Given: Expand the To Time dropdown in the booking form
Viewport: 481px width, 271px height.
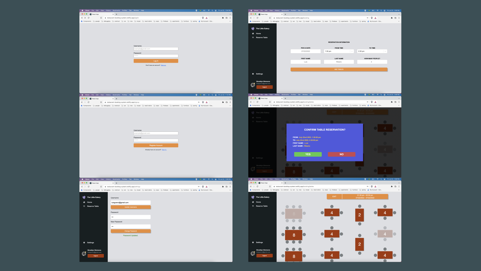Looking at the screenshot, I should (x=385, y=51).
